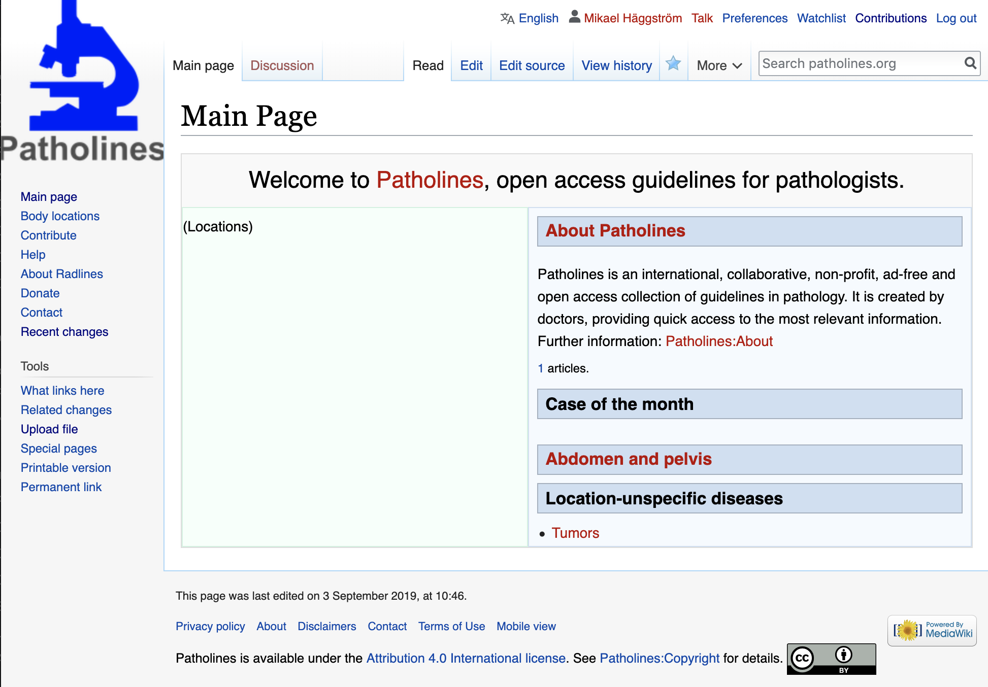This screenshot has height=687, width=988.
Task: Click the language translate icon
Action: 507,18
